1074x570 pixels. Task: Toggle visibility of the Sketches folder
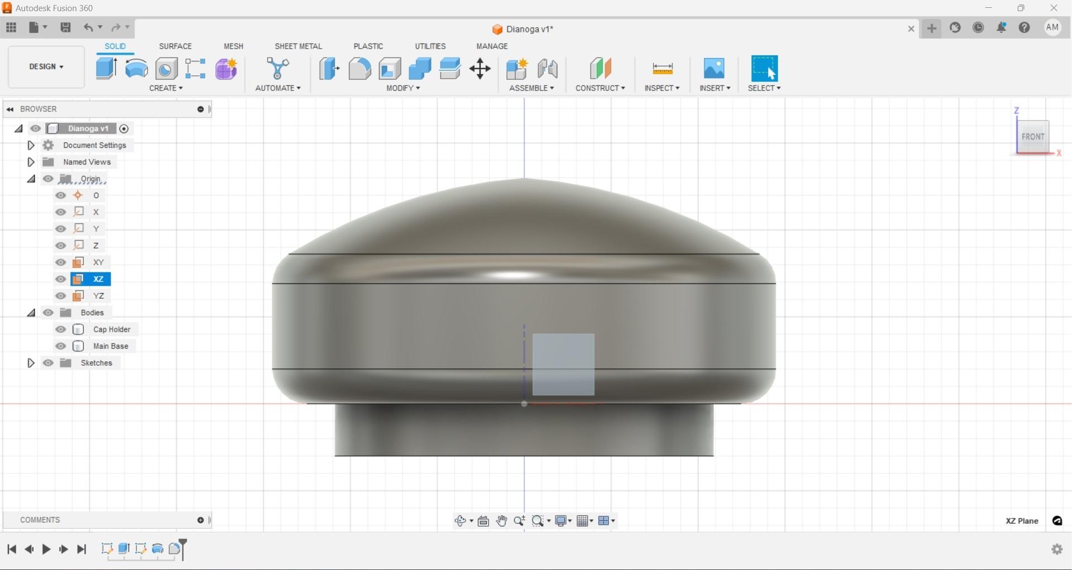pyautogui.click(x=48, y=363)
